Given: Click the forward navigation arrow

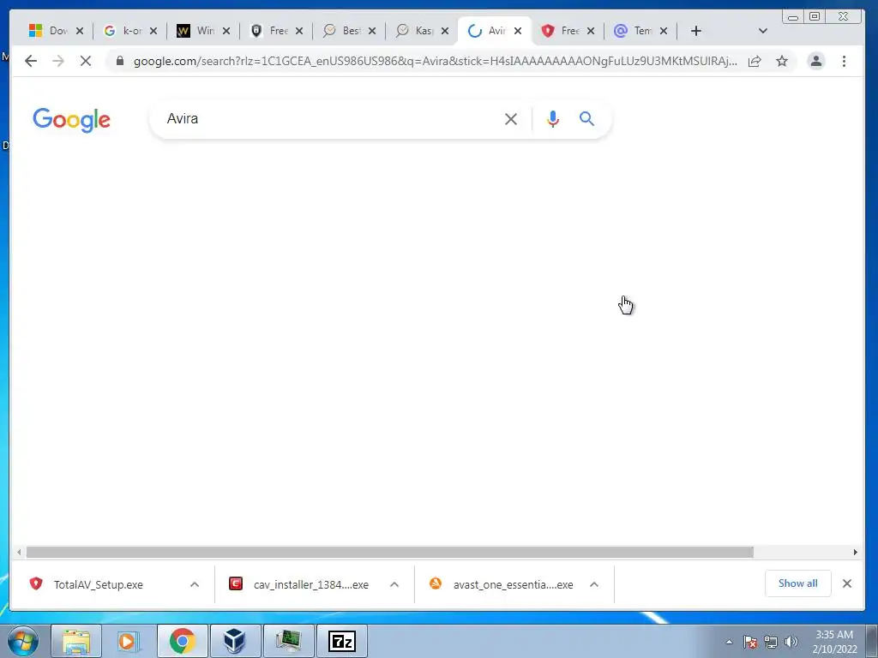Looking at the screenshot, I should [58, 61].
